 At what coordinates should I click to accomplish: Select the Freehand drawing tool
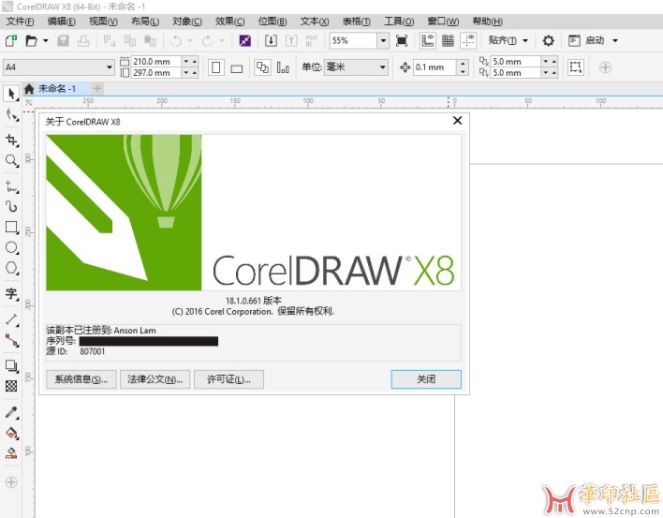point(11,186)
